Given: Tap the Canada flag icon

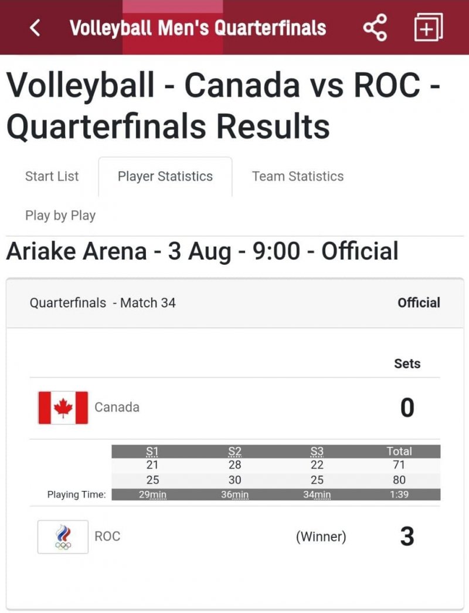Looking at the screenshot, I should click(63, 407).
